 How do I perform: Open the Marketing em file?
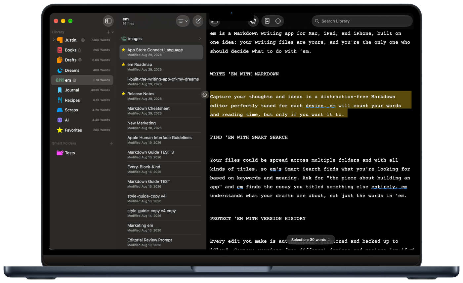click(x=161, y=227)
